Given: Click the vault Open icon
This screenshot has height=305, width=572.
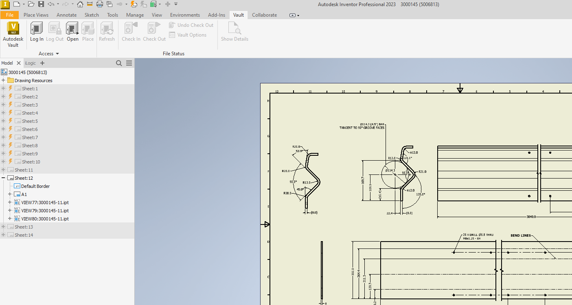Looking at the screenshot, I should coord(72,32).
